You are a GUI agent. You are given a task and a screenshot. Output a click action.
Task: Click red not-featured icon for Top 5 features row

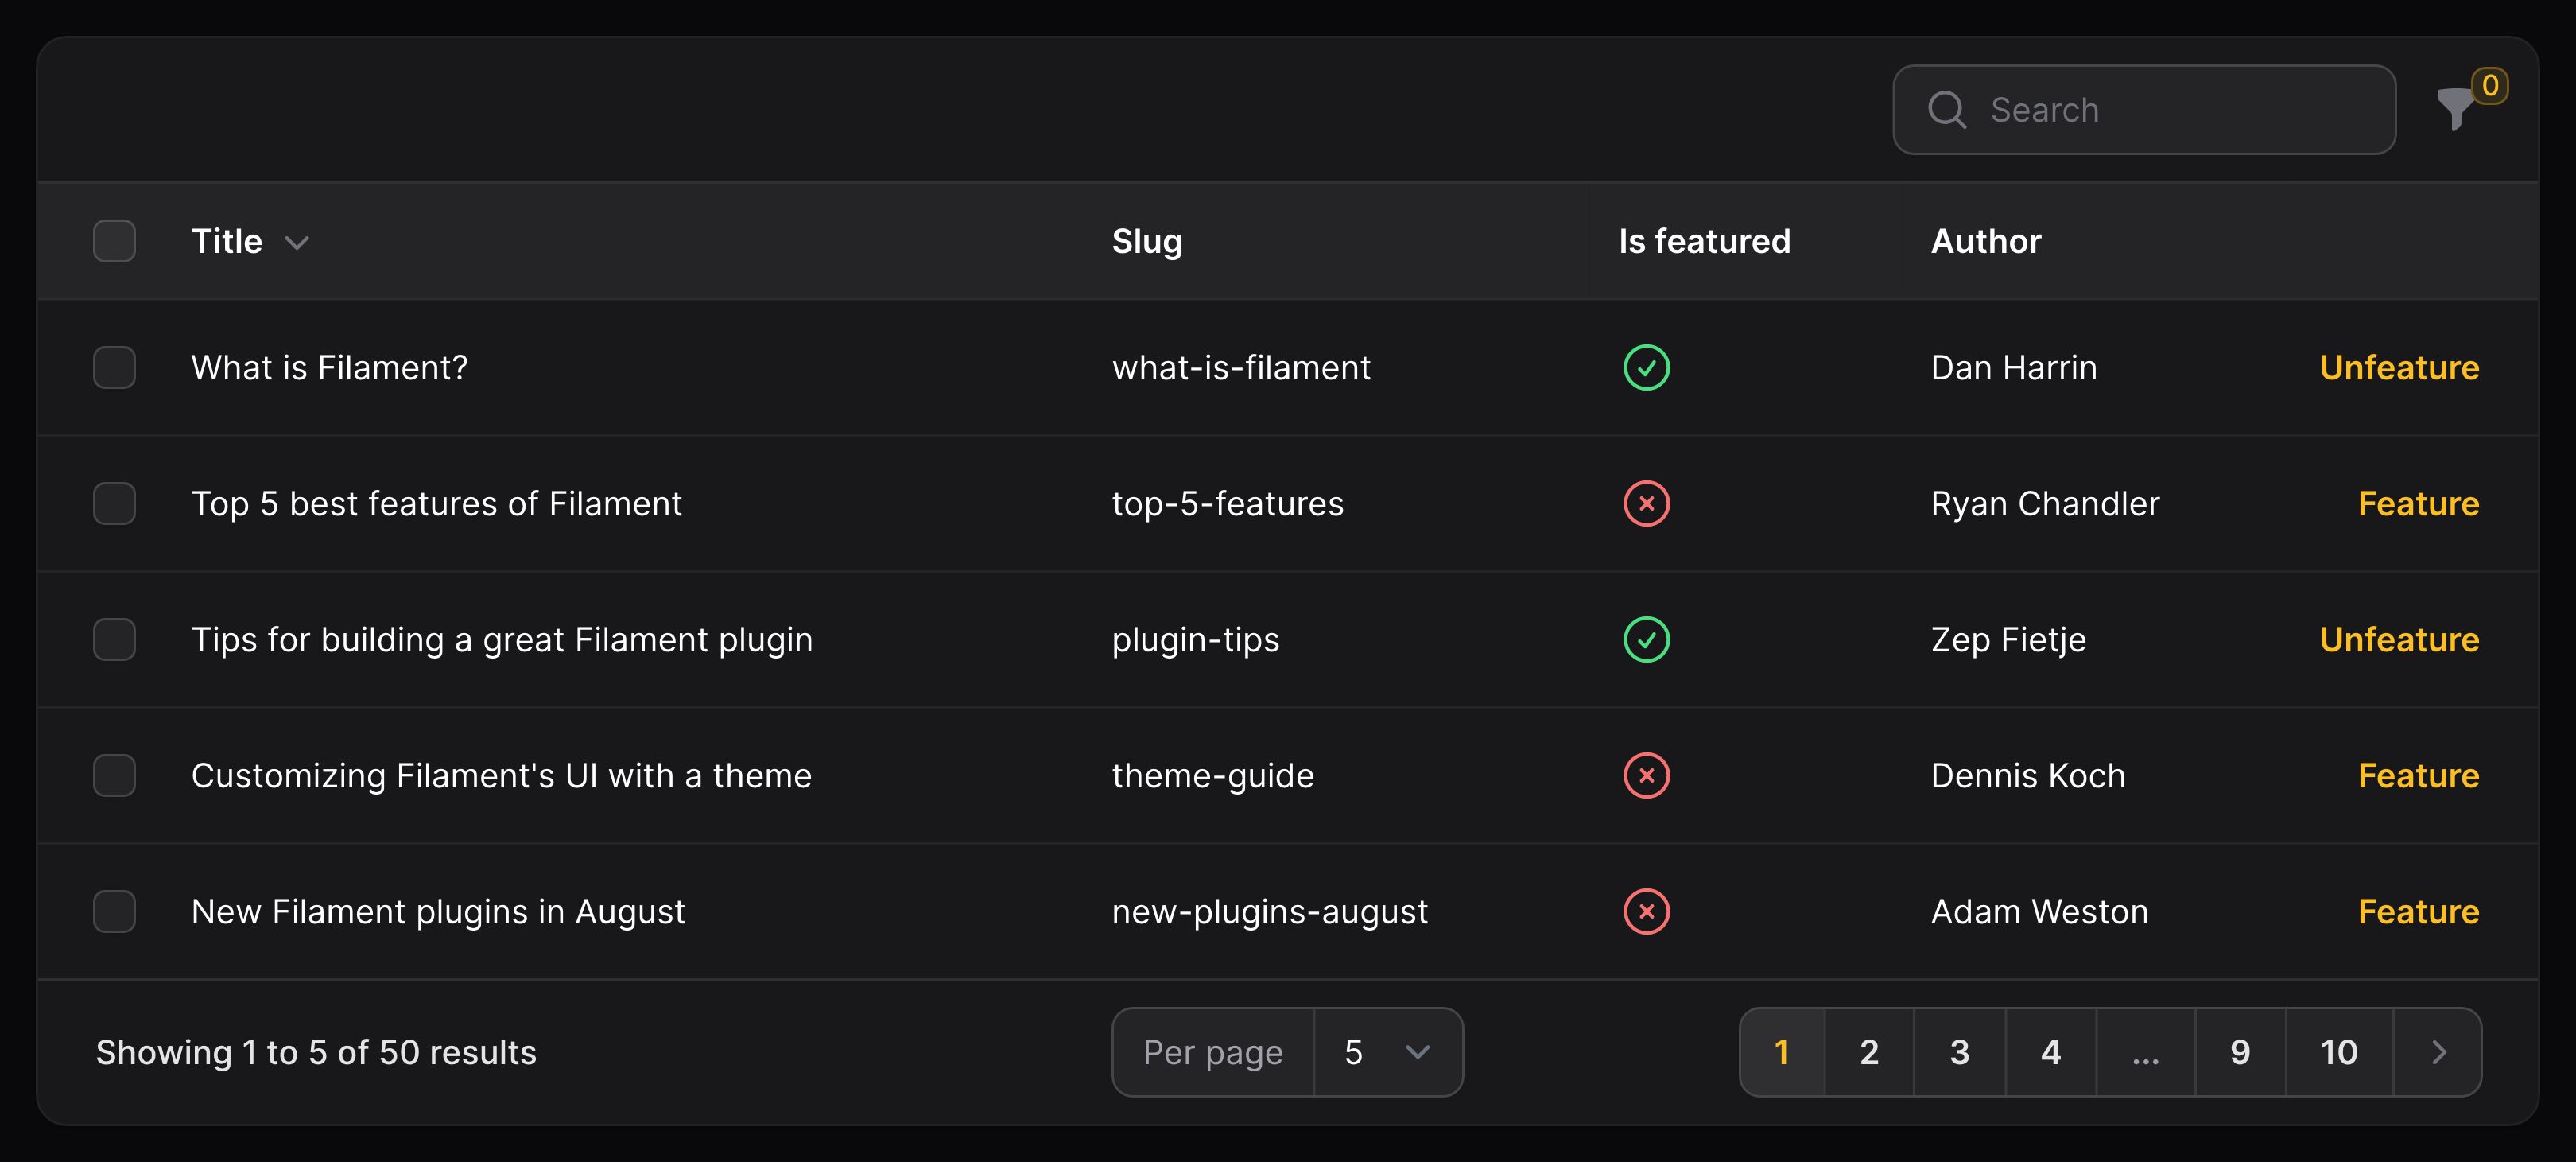point(1646,503)
